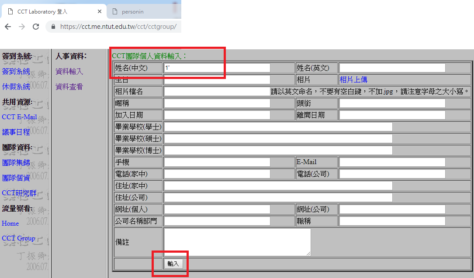Image resolution: width=474 pixels, height=278 pixels.
Task: Click the 團隊資料 heading text
Action: 17,148
